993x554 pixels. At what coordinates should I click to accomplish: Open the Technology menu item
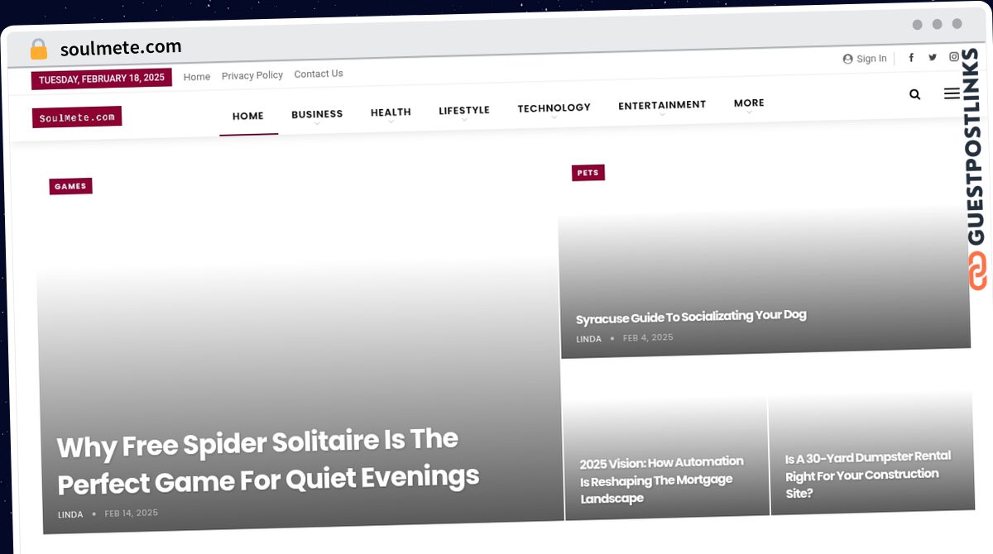click(x=554, y=107)
